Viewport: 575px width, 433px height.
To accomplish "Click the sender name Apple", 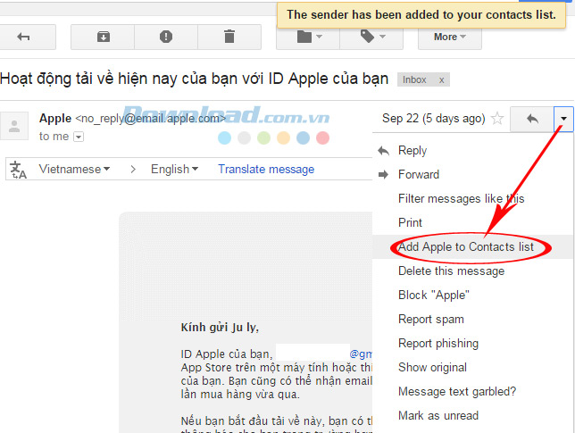I will (55, 118).
